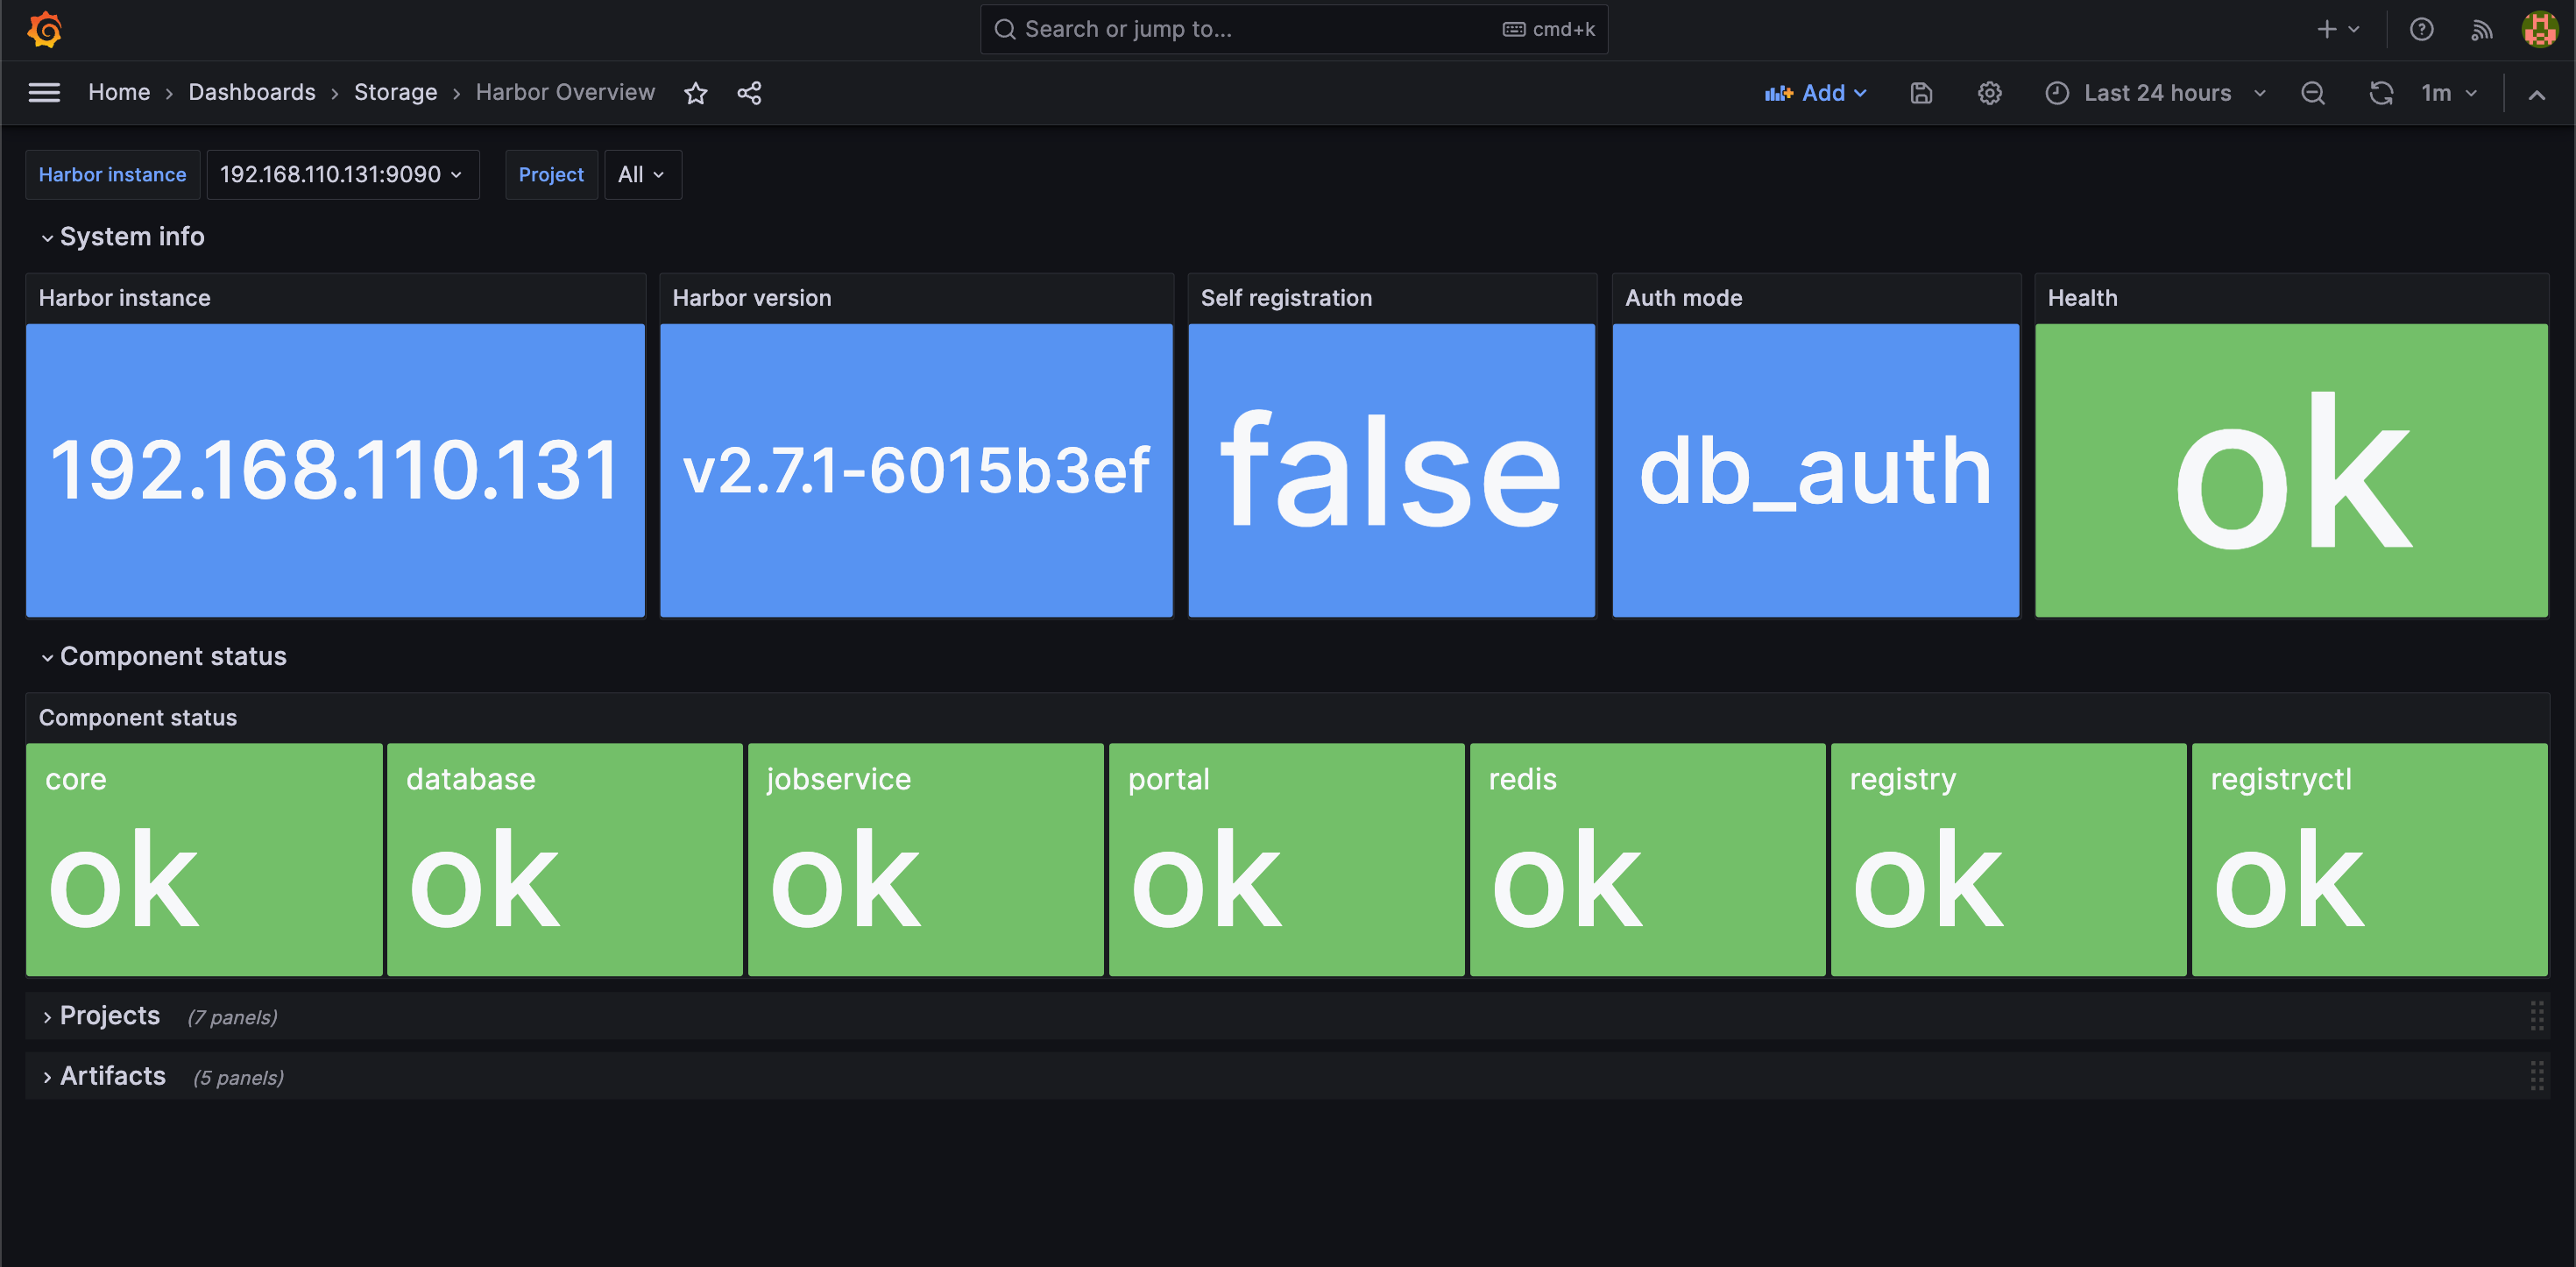Collapse the top toolbar with chevron-up
The image size is (2576, 1267).
(2536, 95)
